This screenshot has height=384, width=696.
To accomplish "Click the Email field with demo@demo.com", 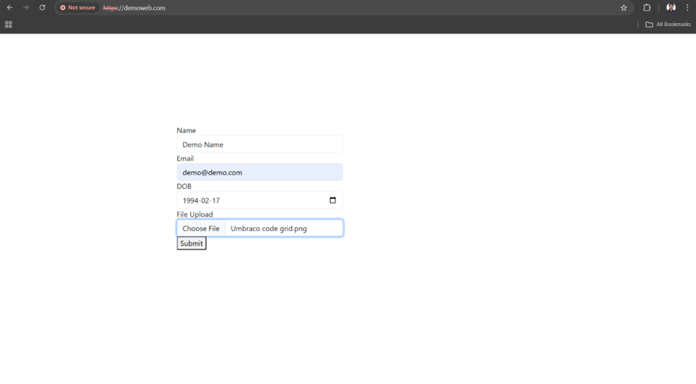I will [x=259, y=172].
